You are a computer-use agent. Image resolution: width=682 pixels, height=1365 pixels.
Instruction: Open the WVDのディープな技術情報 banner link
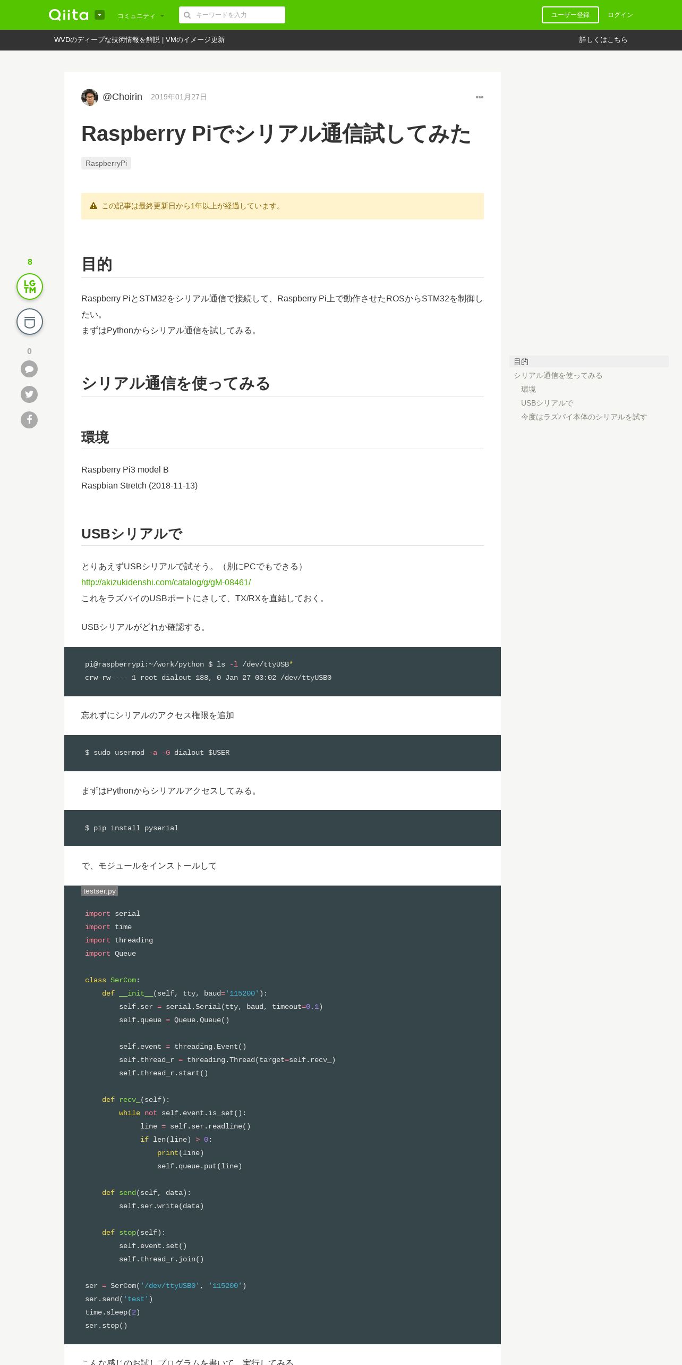point(139,40)
